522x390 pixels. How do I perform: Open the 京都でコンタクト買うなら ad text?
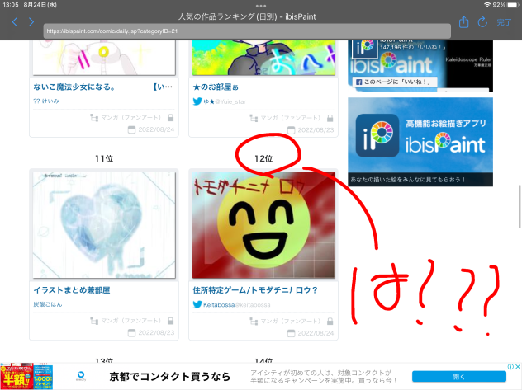[x=170, y=377]
